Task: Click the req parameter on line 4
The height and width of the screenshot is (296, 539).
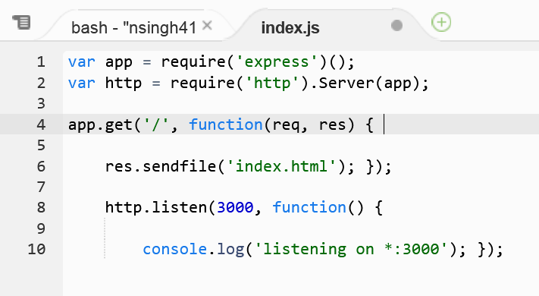Action: coord(286,126)
